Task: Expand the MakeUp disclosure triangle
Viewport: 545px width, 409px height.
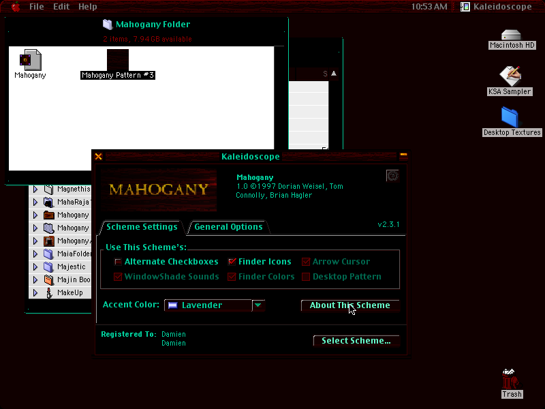Action: tap(35, 292)
